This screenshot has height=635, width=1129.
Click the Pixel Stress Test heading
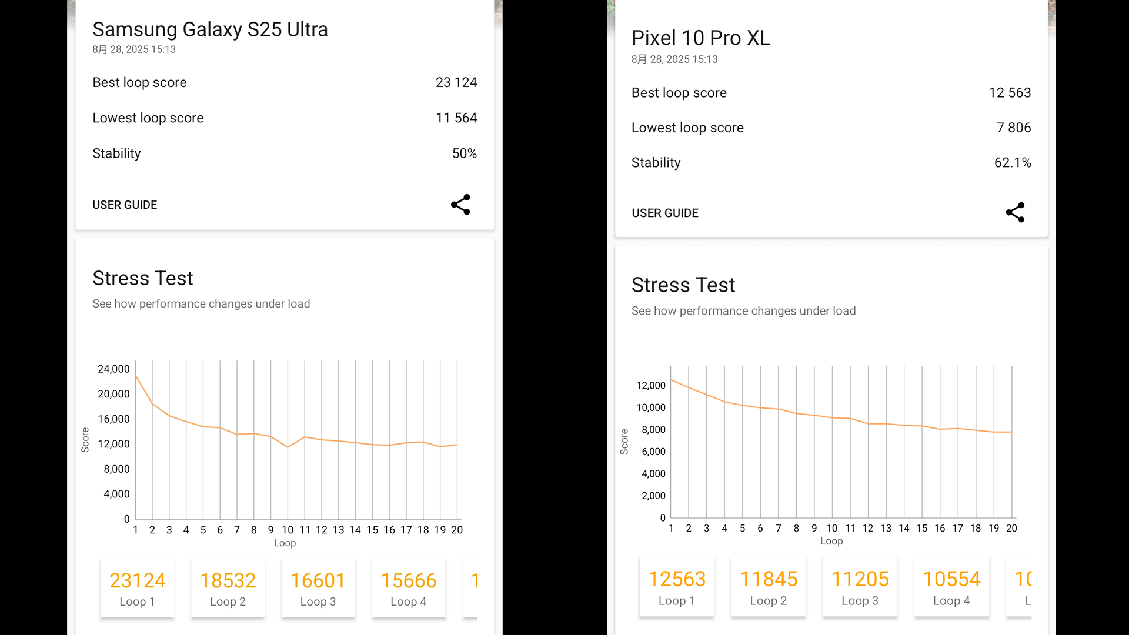pos(683,285)
